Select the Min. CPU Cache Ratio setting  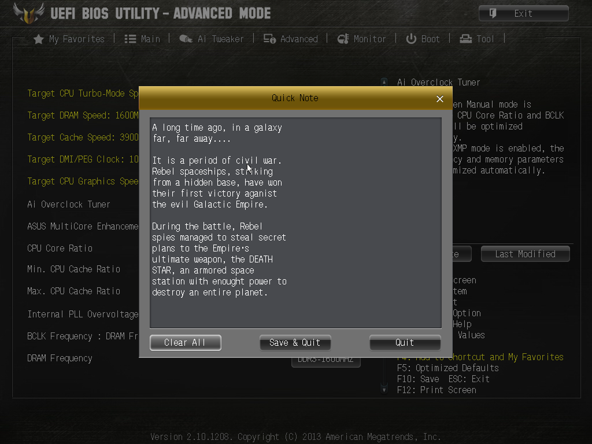click(x=73, y=269)
